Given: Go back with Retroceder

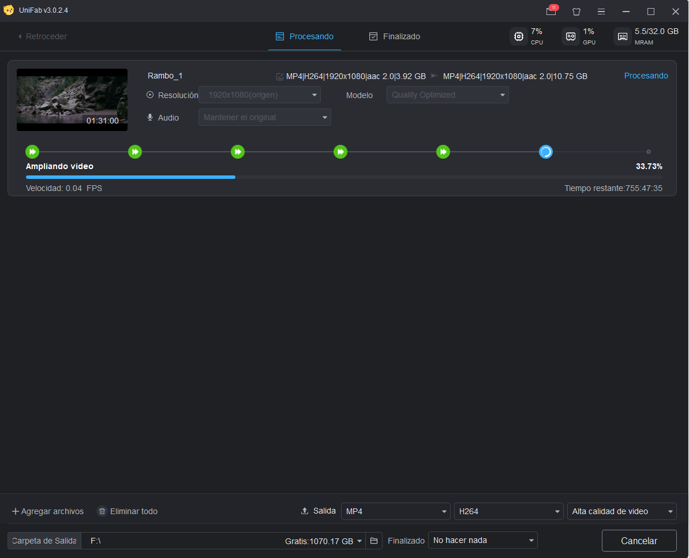Looking at the screenshot, I should pyautogui.click(x=42, y=36).
